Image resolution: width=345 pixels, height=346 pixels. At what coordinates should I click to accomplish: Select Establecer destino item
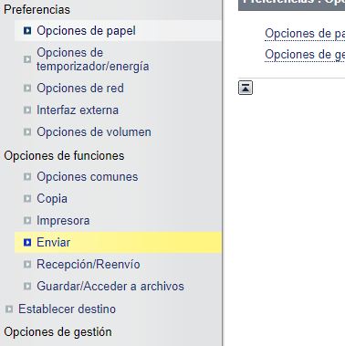click(x=67, y=309)
